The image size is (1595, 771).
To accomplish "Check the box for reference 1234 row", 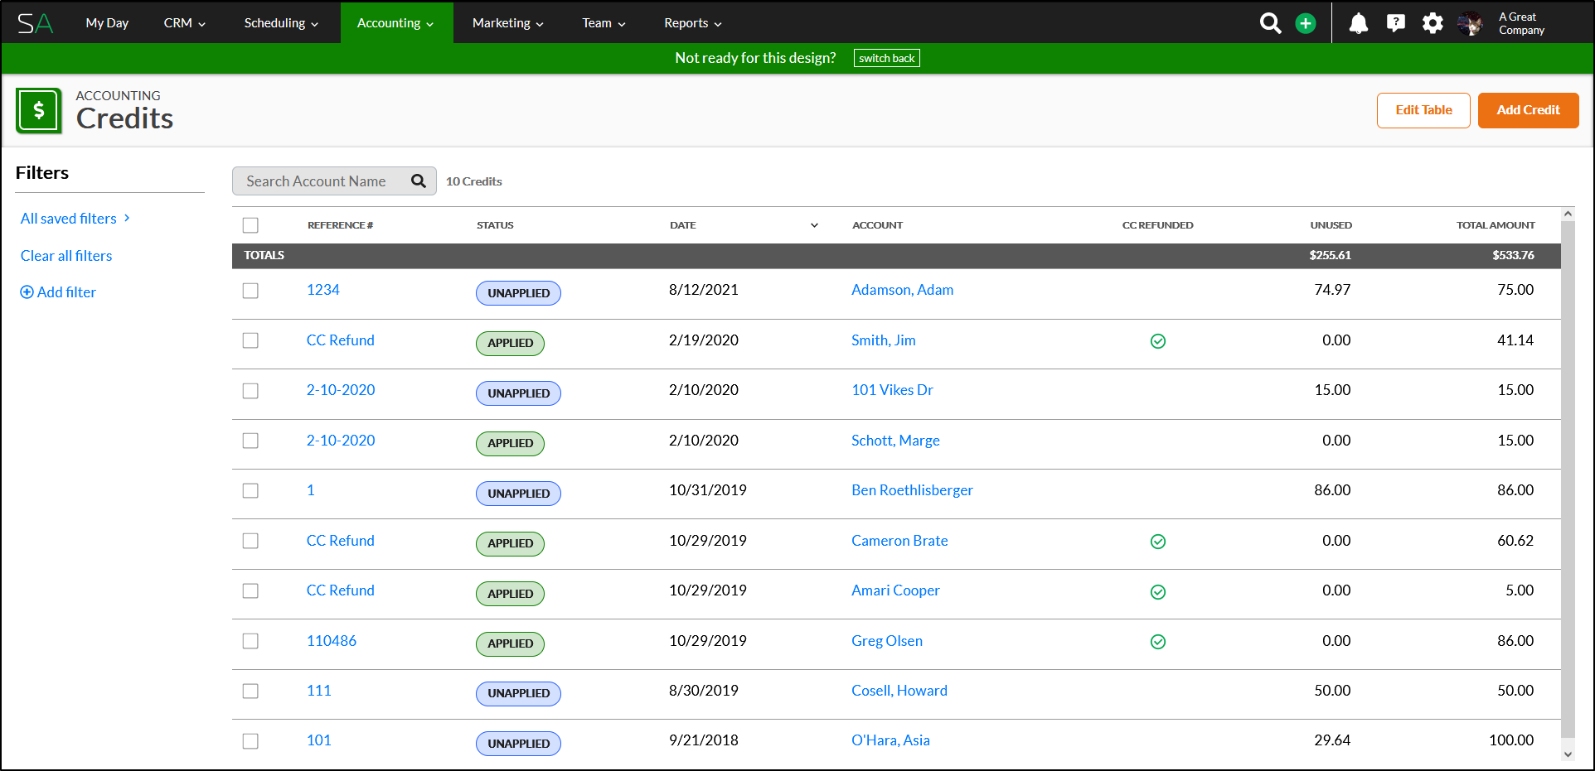I will pyautogui.click(x=250, y=291).
